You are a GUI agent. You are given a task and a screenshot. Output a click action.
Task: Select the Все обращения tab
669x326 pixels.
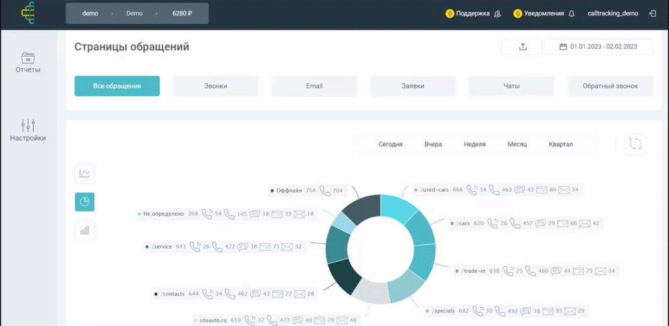tap(117, 86)
